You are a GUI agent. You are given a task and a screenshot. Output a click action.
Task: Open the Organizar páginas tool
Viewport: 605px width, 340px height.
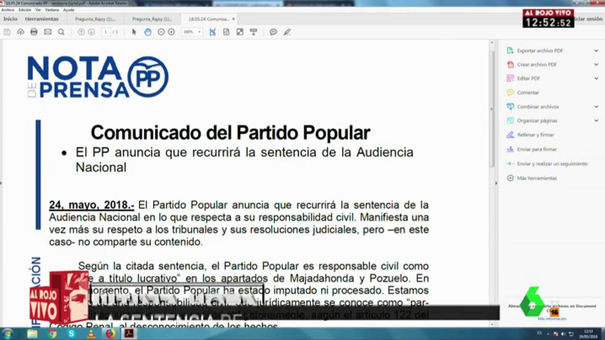coord(537,120)
